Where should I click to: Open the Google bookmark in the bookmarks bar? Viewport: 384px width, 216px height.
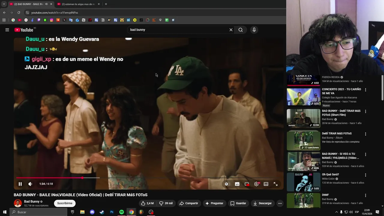13,20
